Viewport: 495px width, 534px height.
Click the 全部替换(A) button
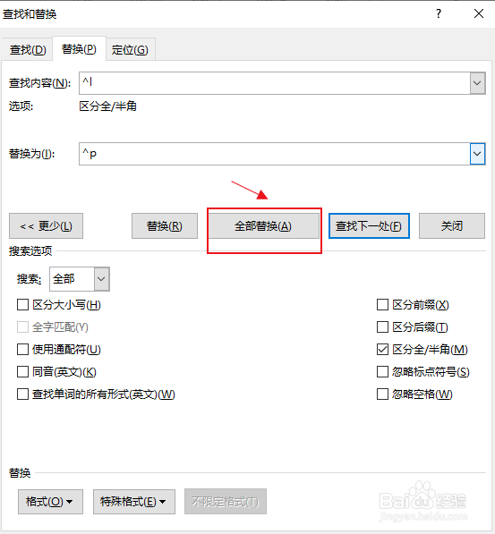click(x=263, y=225)
